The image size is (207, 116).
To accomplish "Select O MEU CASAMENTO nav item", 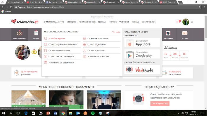I will [x=54, y=22].
